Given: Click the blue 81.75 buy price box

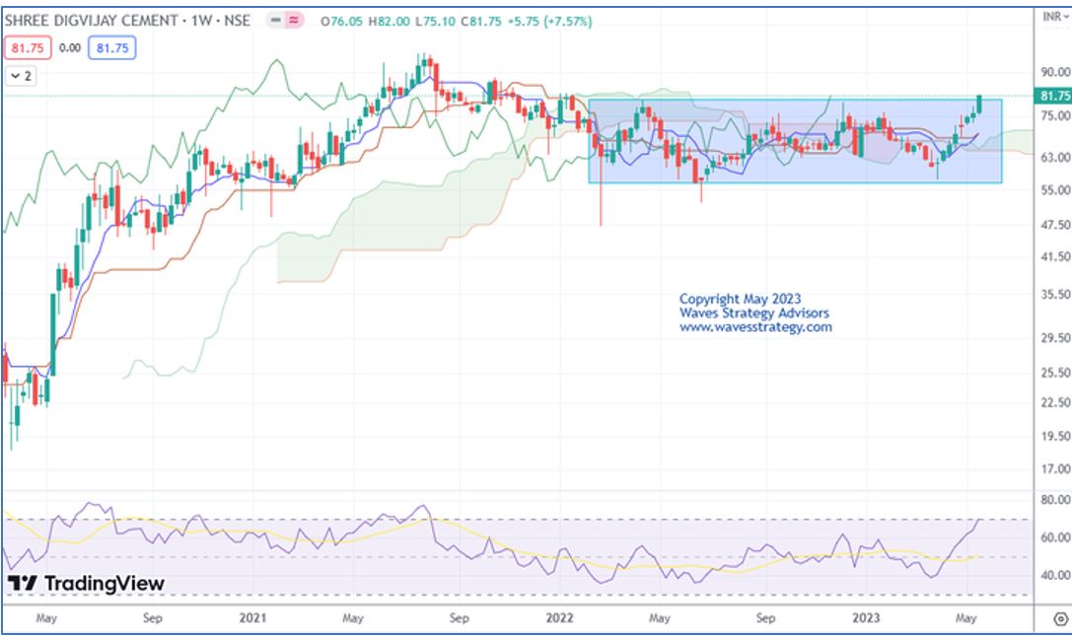Looking at the screenshot, I should coord(112,48).
